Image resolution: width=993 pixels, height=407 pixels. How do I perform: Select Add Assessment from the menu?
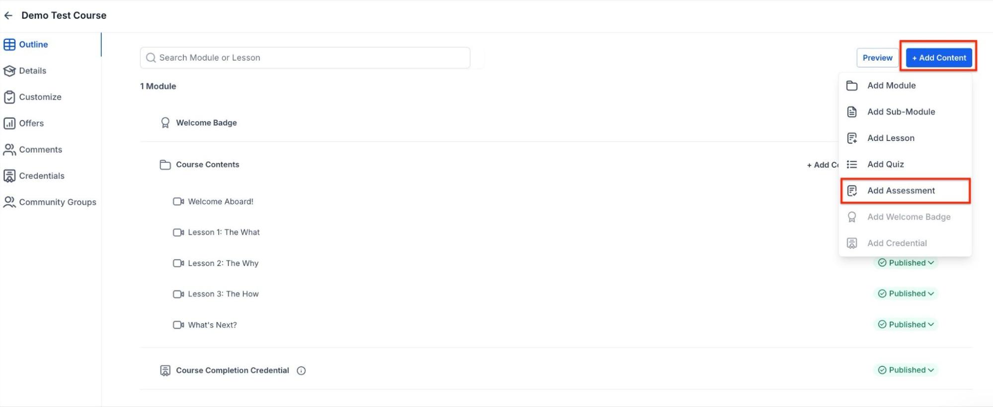(901, 191)
